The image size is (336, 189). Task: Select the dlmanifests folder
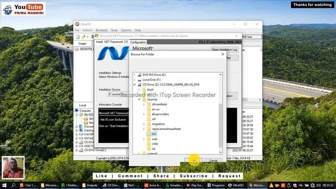[x=159, y=104]
